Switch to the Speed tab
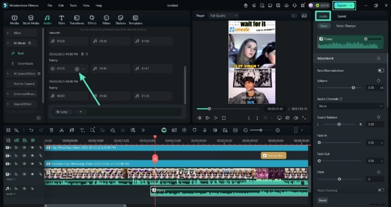The height and width of the screenshot is (207, 391). [342, 16]
